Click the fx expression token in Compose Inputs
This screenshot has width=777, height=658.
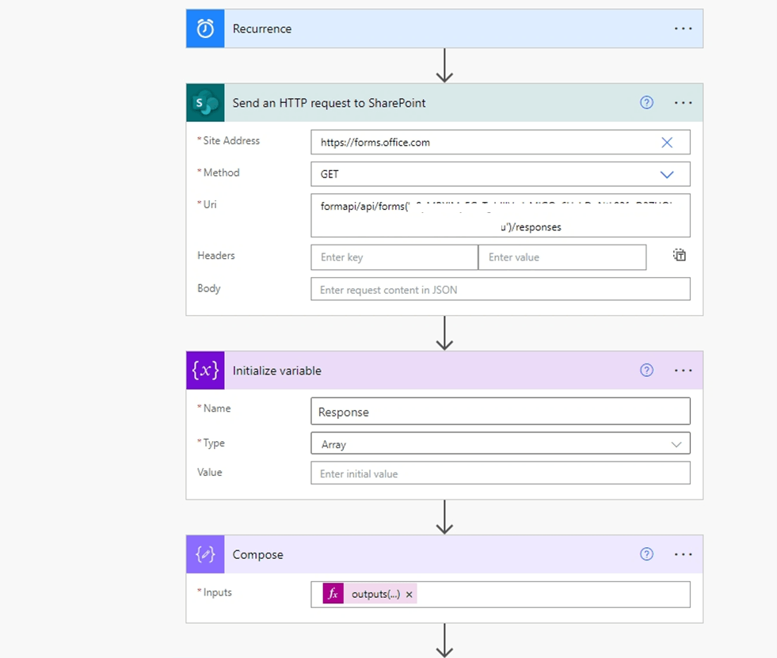coord(333,594)
